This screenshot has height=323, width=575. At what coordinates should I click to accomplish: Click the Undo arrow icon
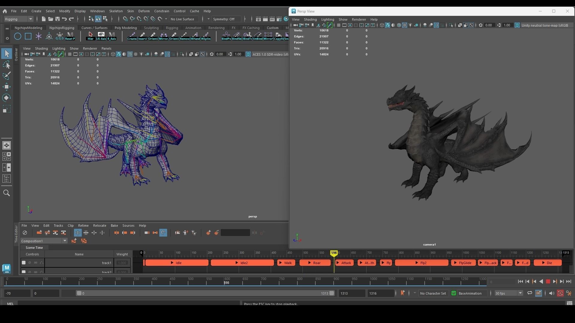tap(64, 19)
